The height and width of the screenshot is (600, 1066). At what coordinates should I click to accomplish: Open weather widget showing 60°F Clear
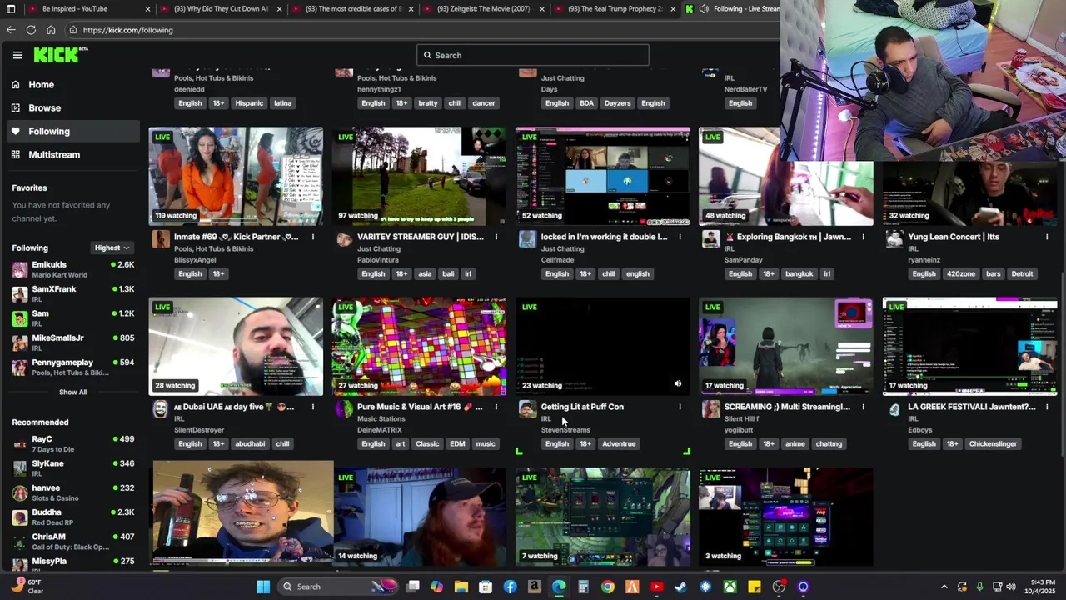click(x=27, y=587)
